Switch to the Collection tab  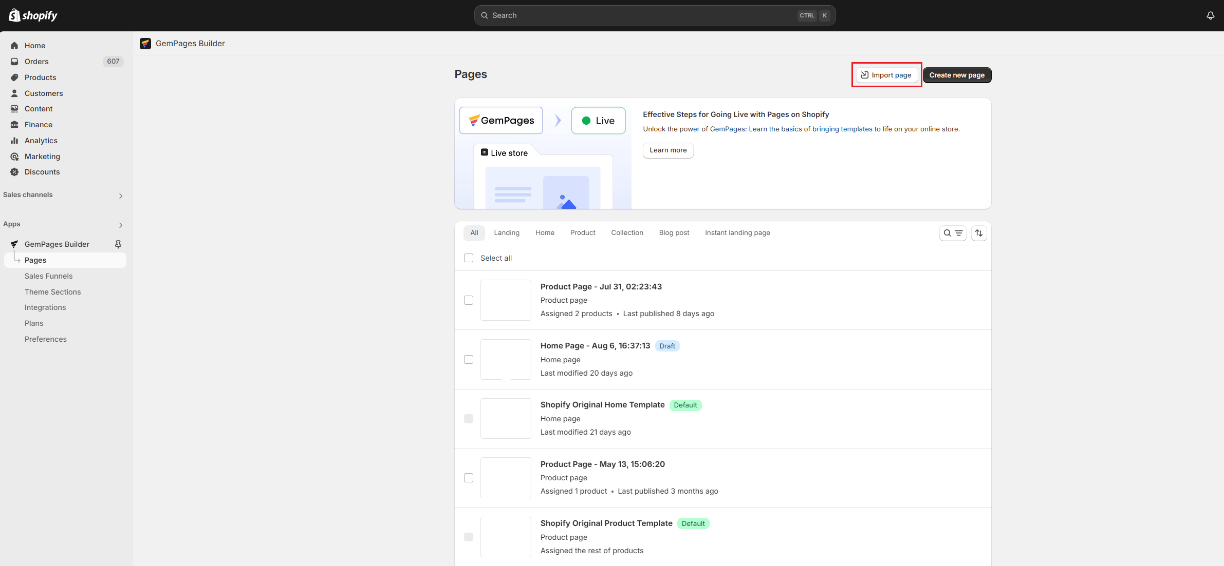pyautogui.click(x=627, y=232)
